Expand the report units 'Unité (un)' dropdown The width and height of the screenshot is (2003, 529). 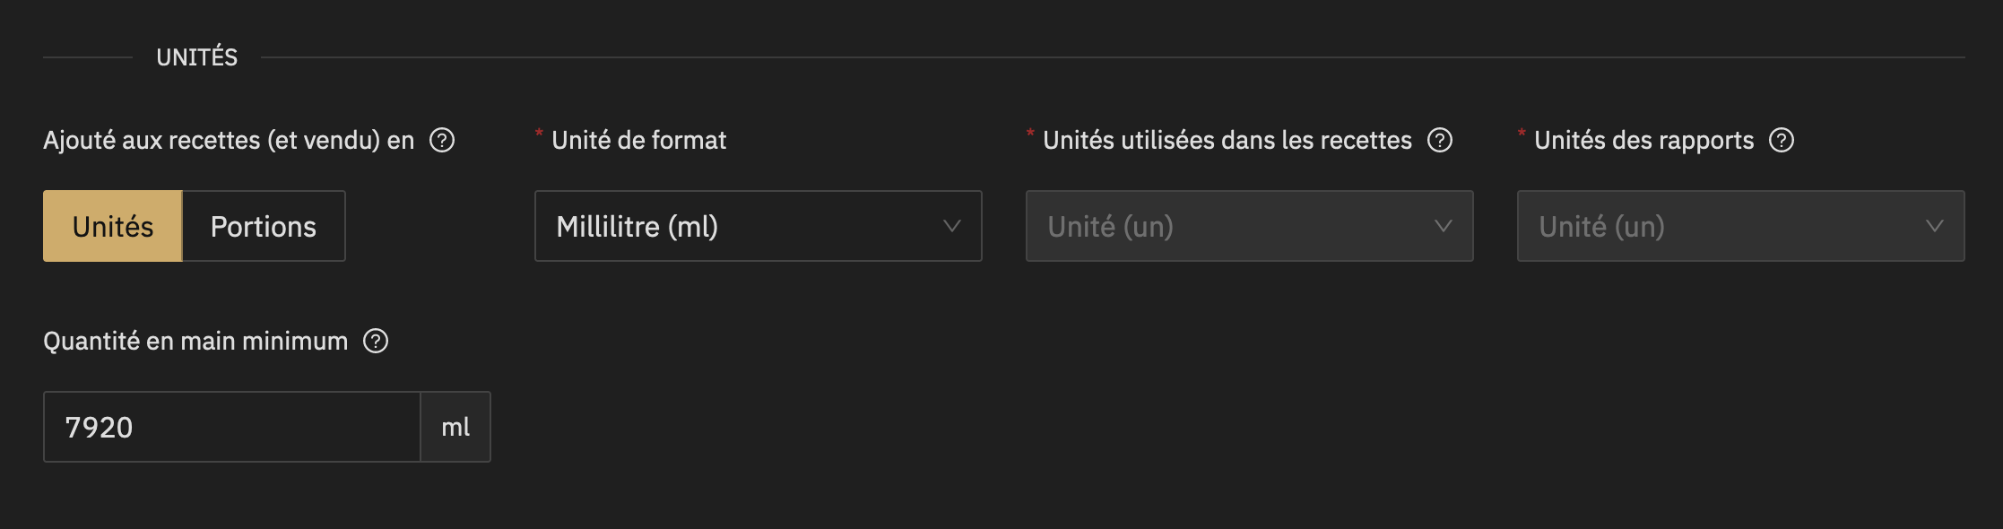point(1741,226)
